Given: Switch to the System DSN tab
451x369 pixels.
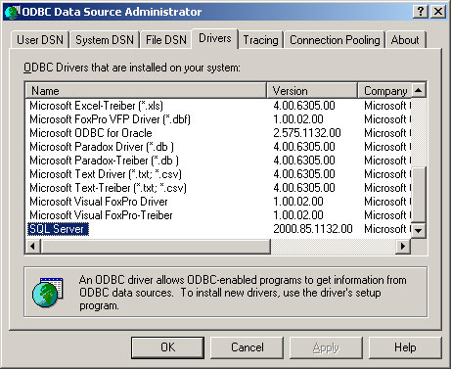Looking at the screenshot, I should point(105,40).
